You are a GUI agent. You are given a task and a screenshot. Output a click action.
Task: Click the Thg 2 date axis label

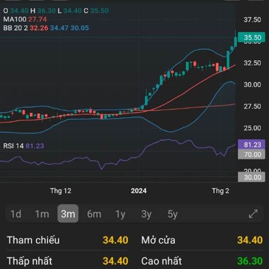point(221,191)
